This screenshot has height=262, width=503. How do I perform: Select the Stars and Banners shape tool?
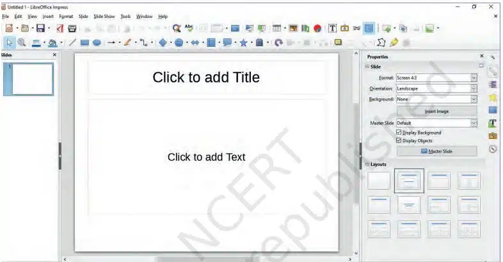tap(243, 43)
